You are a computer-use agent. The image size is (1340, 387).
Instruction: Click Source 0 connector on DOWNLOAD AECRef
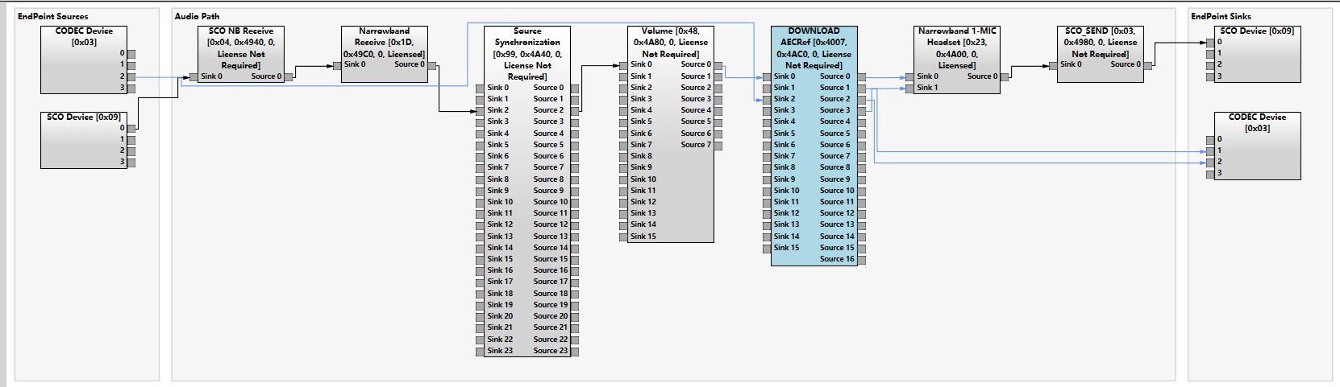pyautogui.click(x=862, y=77)
